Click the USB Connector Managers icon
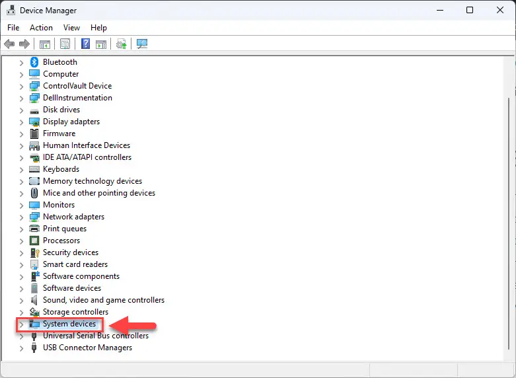Image resolution: width=516 pixels, height=378 pixels. (x=34, y=348)
